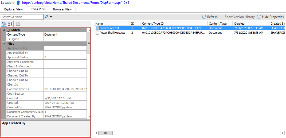Select the Document Created By property label

21,116
